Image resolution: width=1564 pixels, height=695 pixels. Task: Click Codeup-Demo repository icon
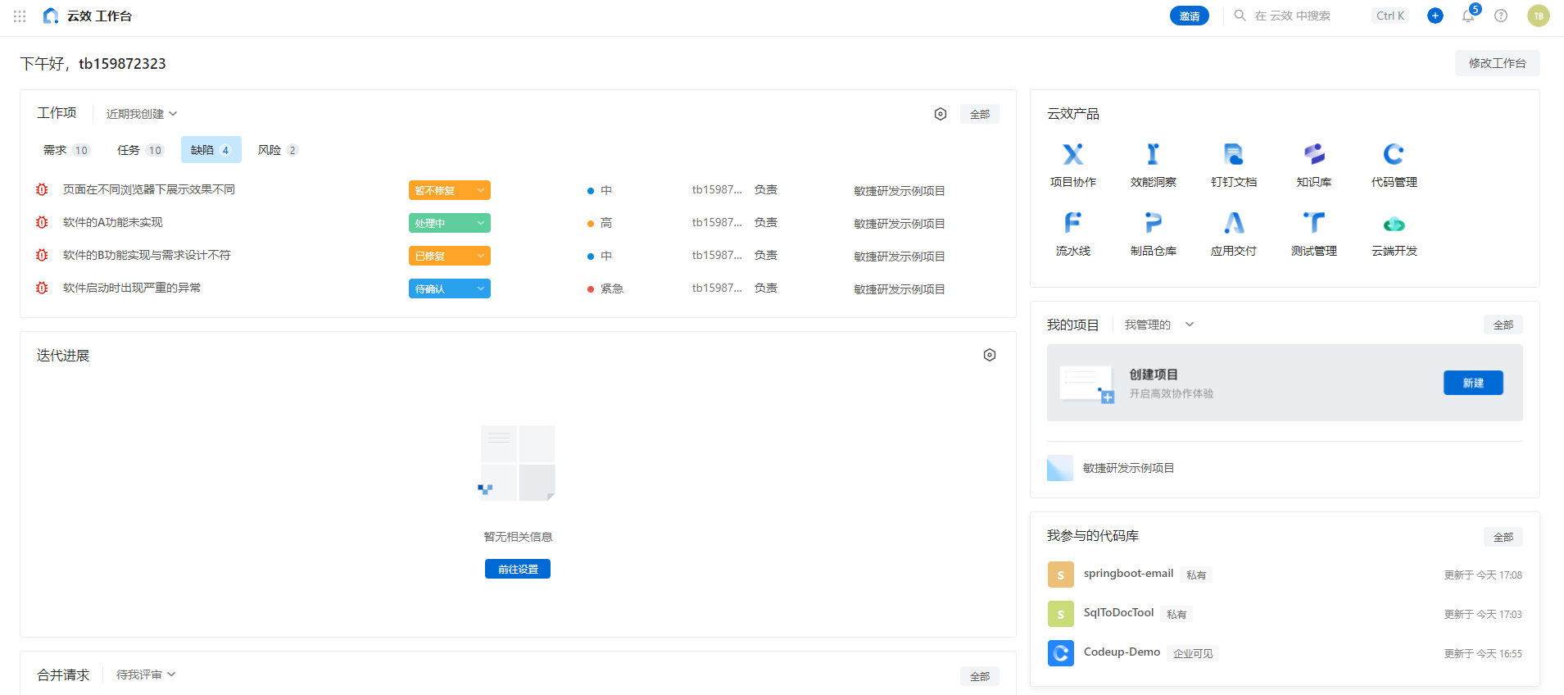(x=1060, y=653)
